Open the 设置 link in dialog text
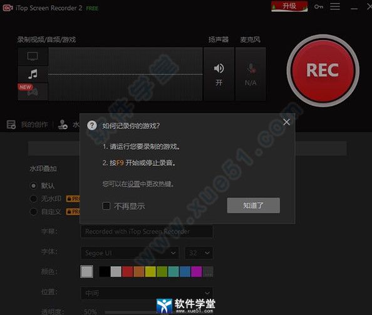 point(134,184)
